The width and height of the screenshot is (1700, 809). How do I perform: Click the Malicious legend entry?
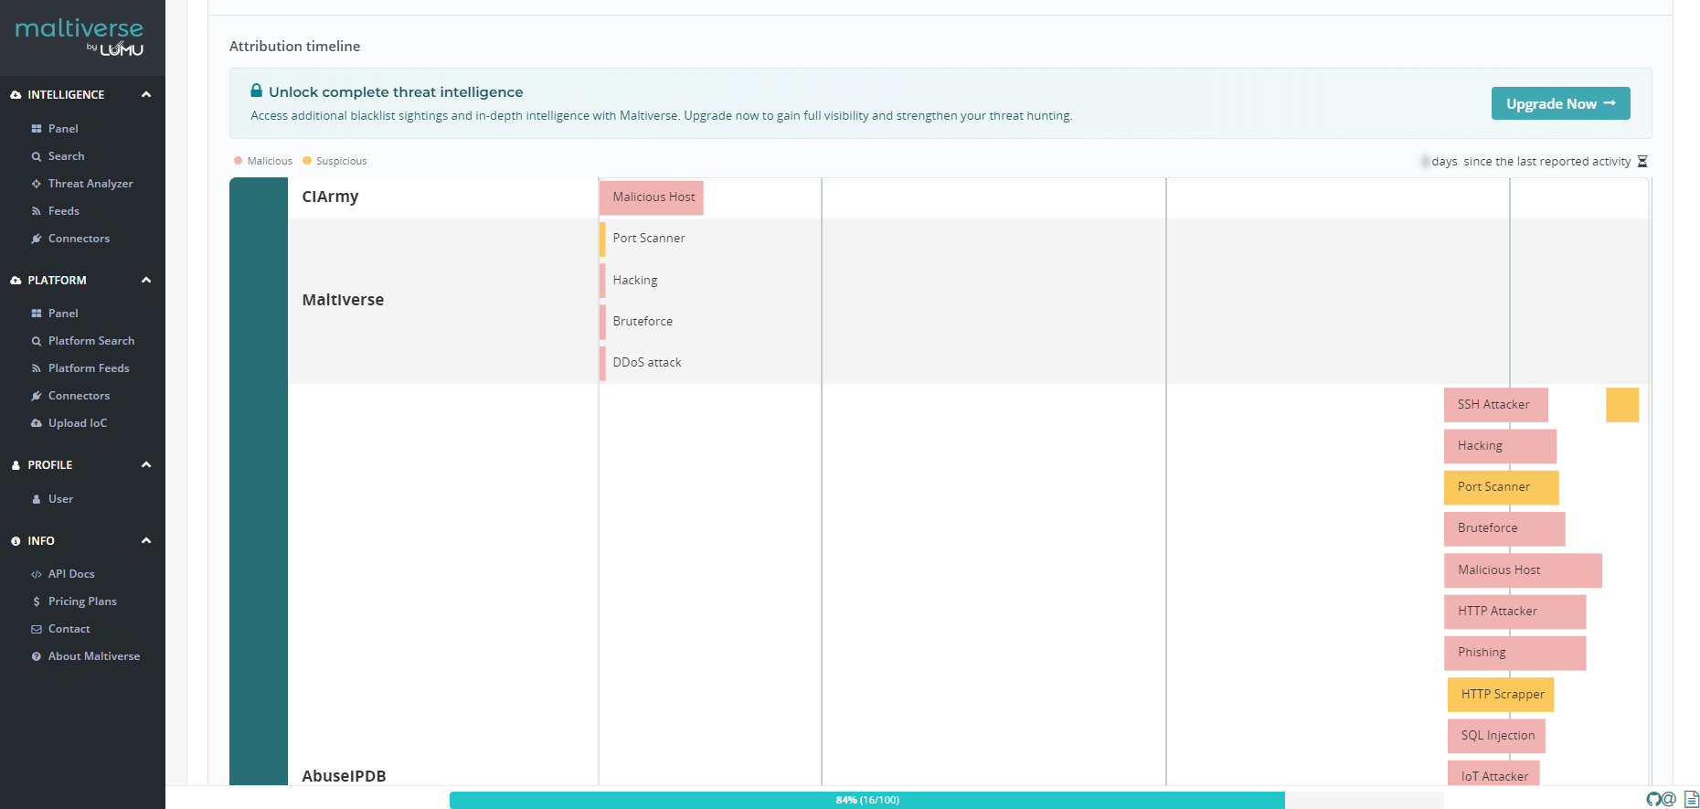pyautogui.click(x=263, y=161)
